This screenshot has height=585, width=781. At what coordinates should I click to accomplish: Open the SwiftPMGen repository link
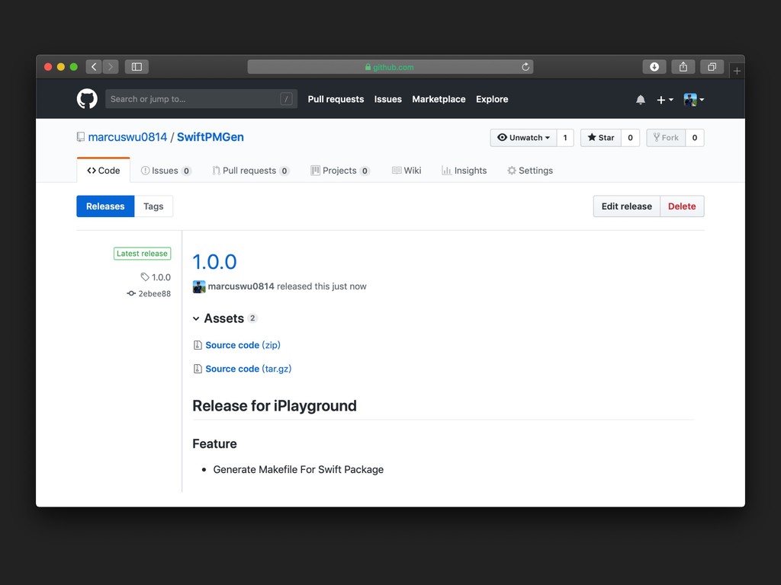click(x=211, y=137)
